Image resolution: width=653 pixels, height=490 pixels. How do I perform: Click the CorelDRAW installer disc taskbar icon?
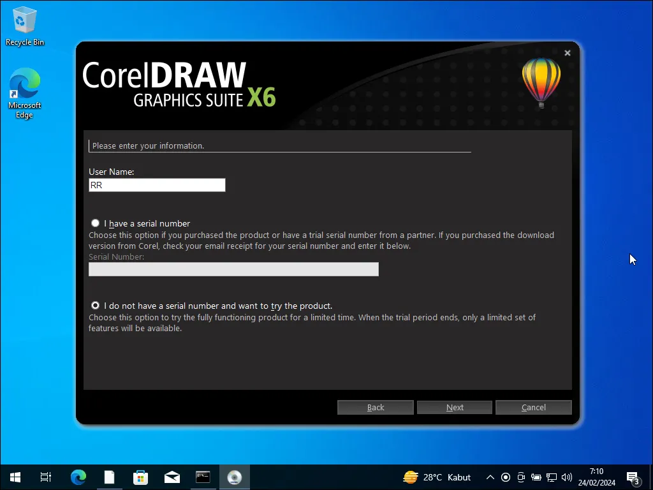(x=234, y=477)
